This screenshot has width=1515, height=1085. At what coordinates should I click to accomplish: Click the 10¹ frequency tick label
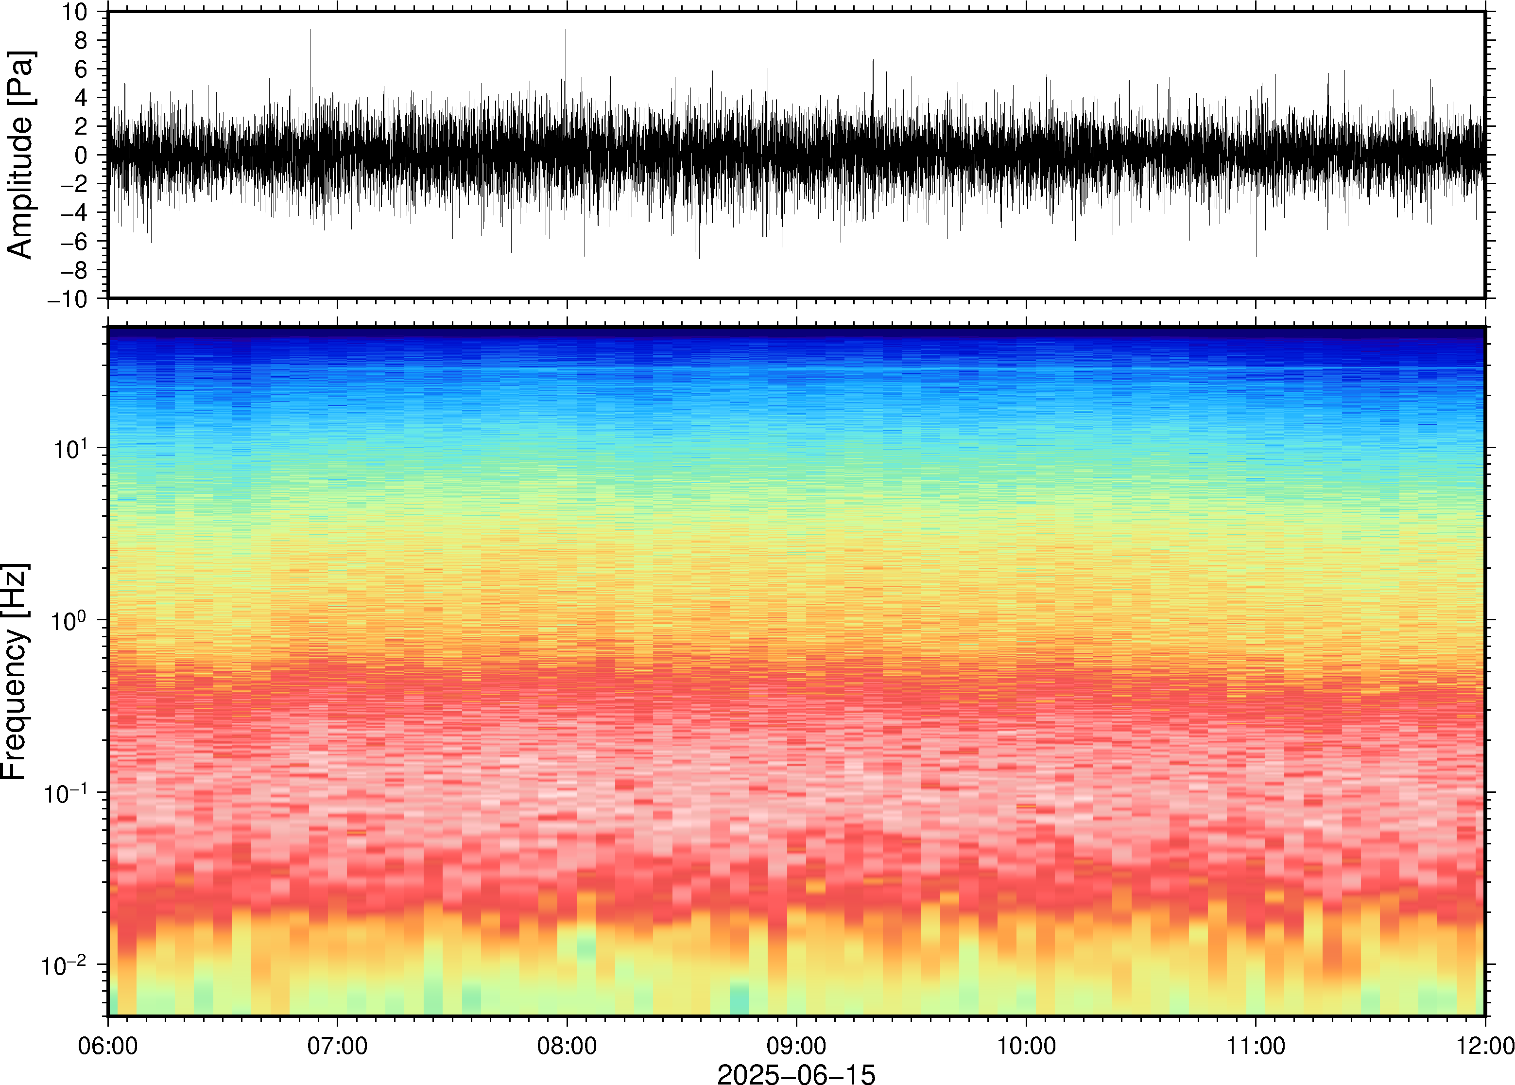point(70,448)
